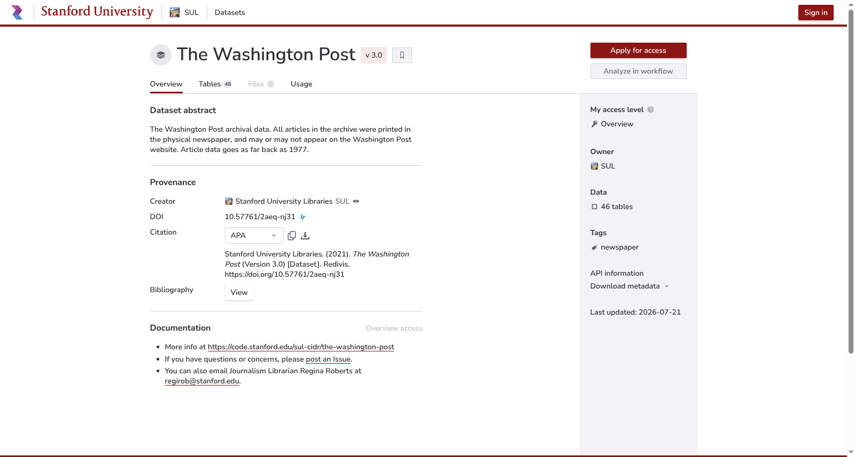Click the page vertical scrollbar
The width and height of the screenshot is (855, 457).
[851, 181]
